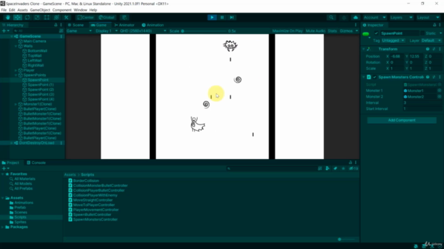
Task: Toggle Center pivot mode button
Action: 85,17
